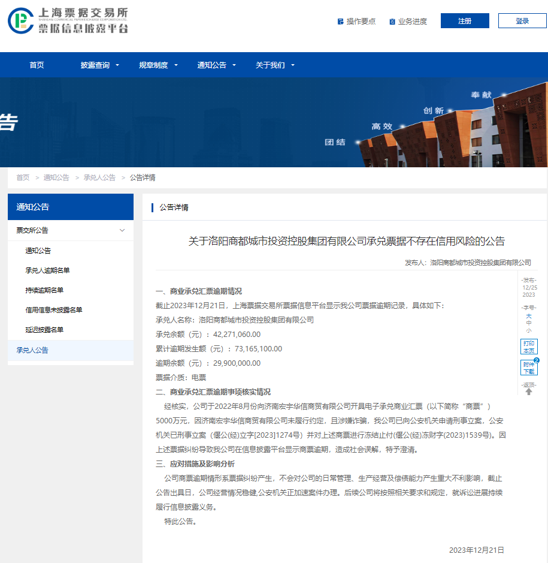Open the 通知公告 navigation menu
548x563 pixels.
(x=211, y=65)
